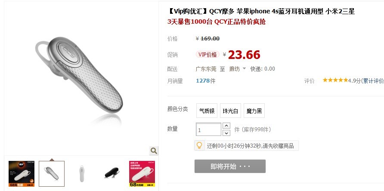Select the 珠光白 color option
This screenshot has width=384, height=191.
tap(230, 111)
